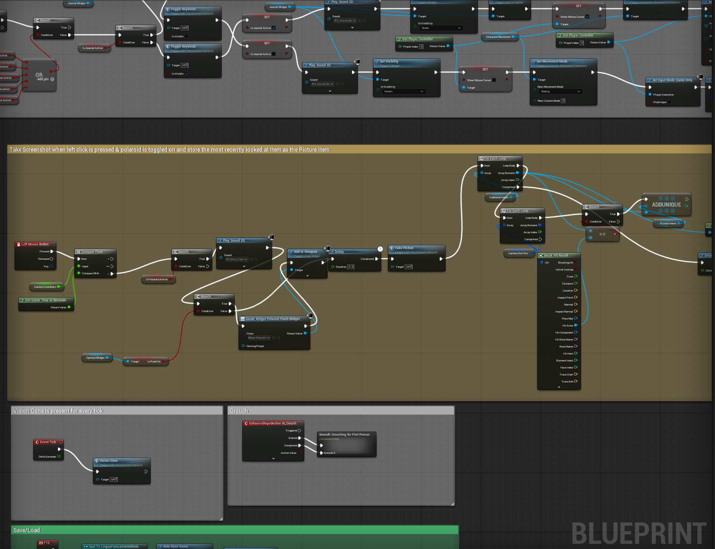Click the Compare Float macro icon
The width and height of the screenshot is (715, 549).
tap(78, 252)
